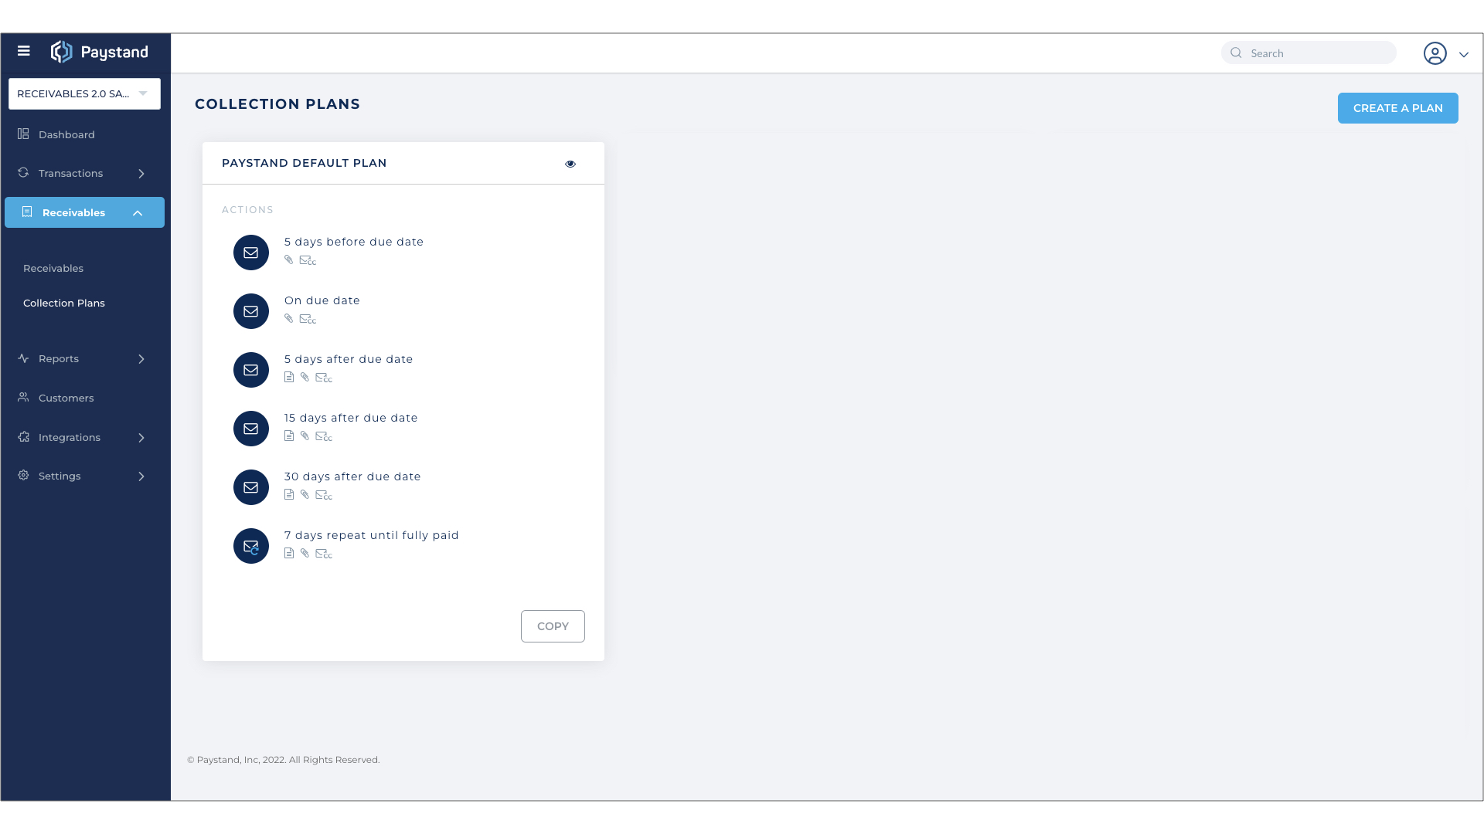Click the Transactions menu label
Image resolution: width=1484 pixels, height=834 pixels.
(70, 173)
